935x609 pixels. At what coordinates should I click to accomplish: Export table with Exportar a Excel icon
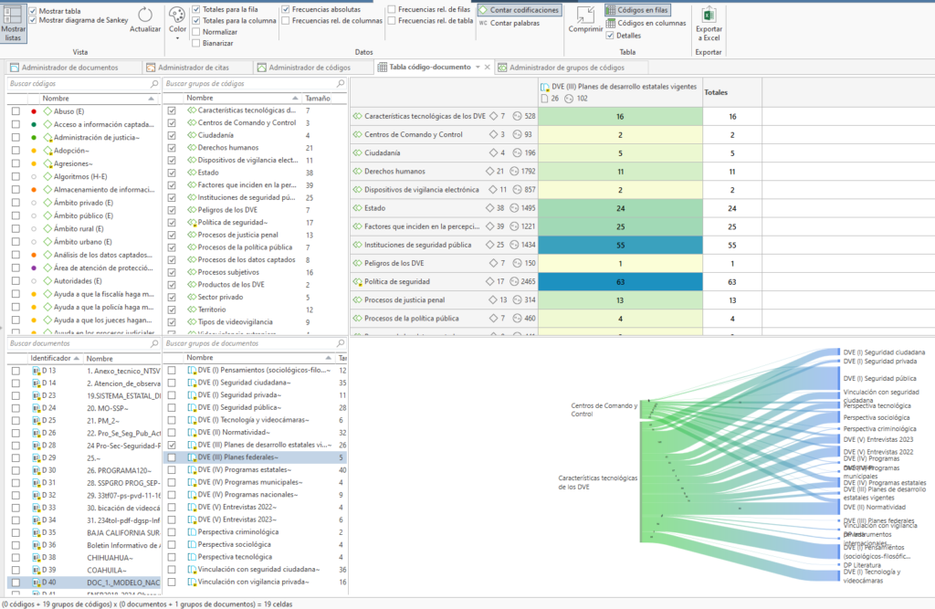coord(709,15)
